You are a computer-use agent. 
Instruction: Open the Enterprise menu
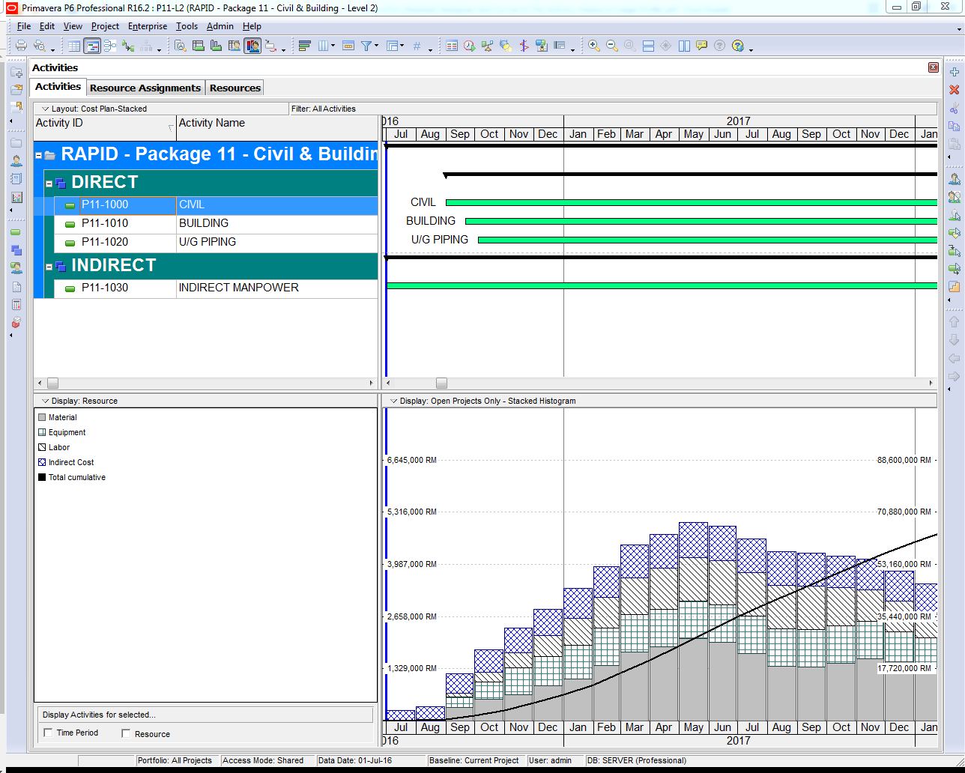[147, 26]
